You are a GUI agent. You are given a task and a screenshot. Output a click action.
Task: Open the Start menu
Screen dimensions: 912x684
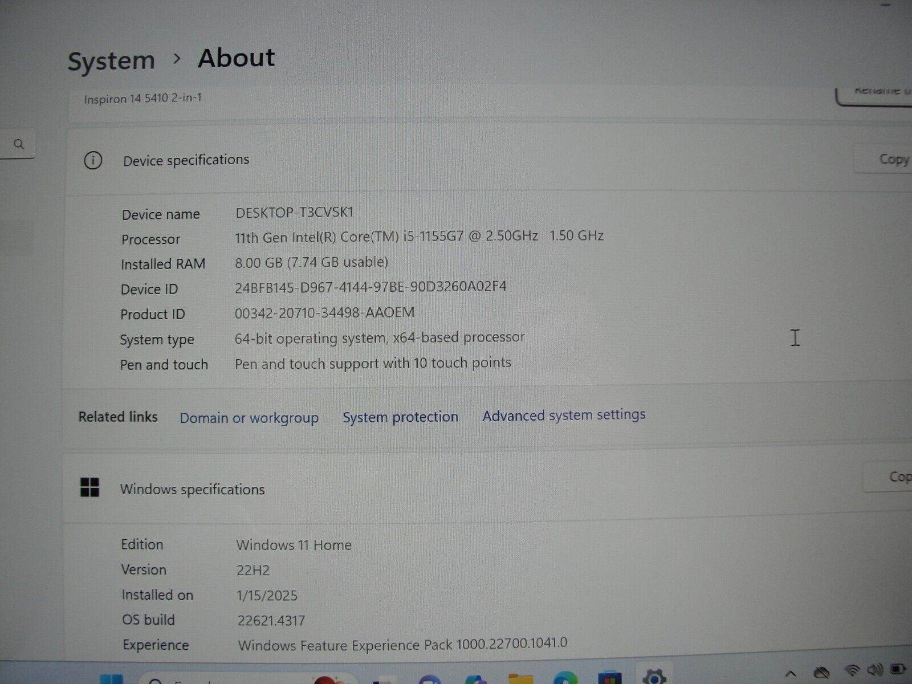111,678
